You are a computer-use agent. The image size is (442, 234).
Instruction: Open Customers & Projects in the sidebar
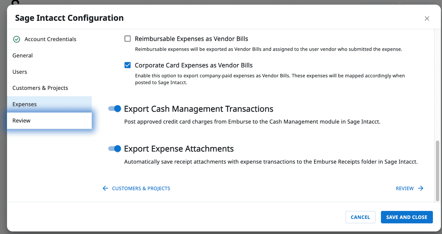[40, 88]
